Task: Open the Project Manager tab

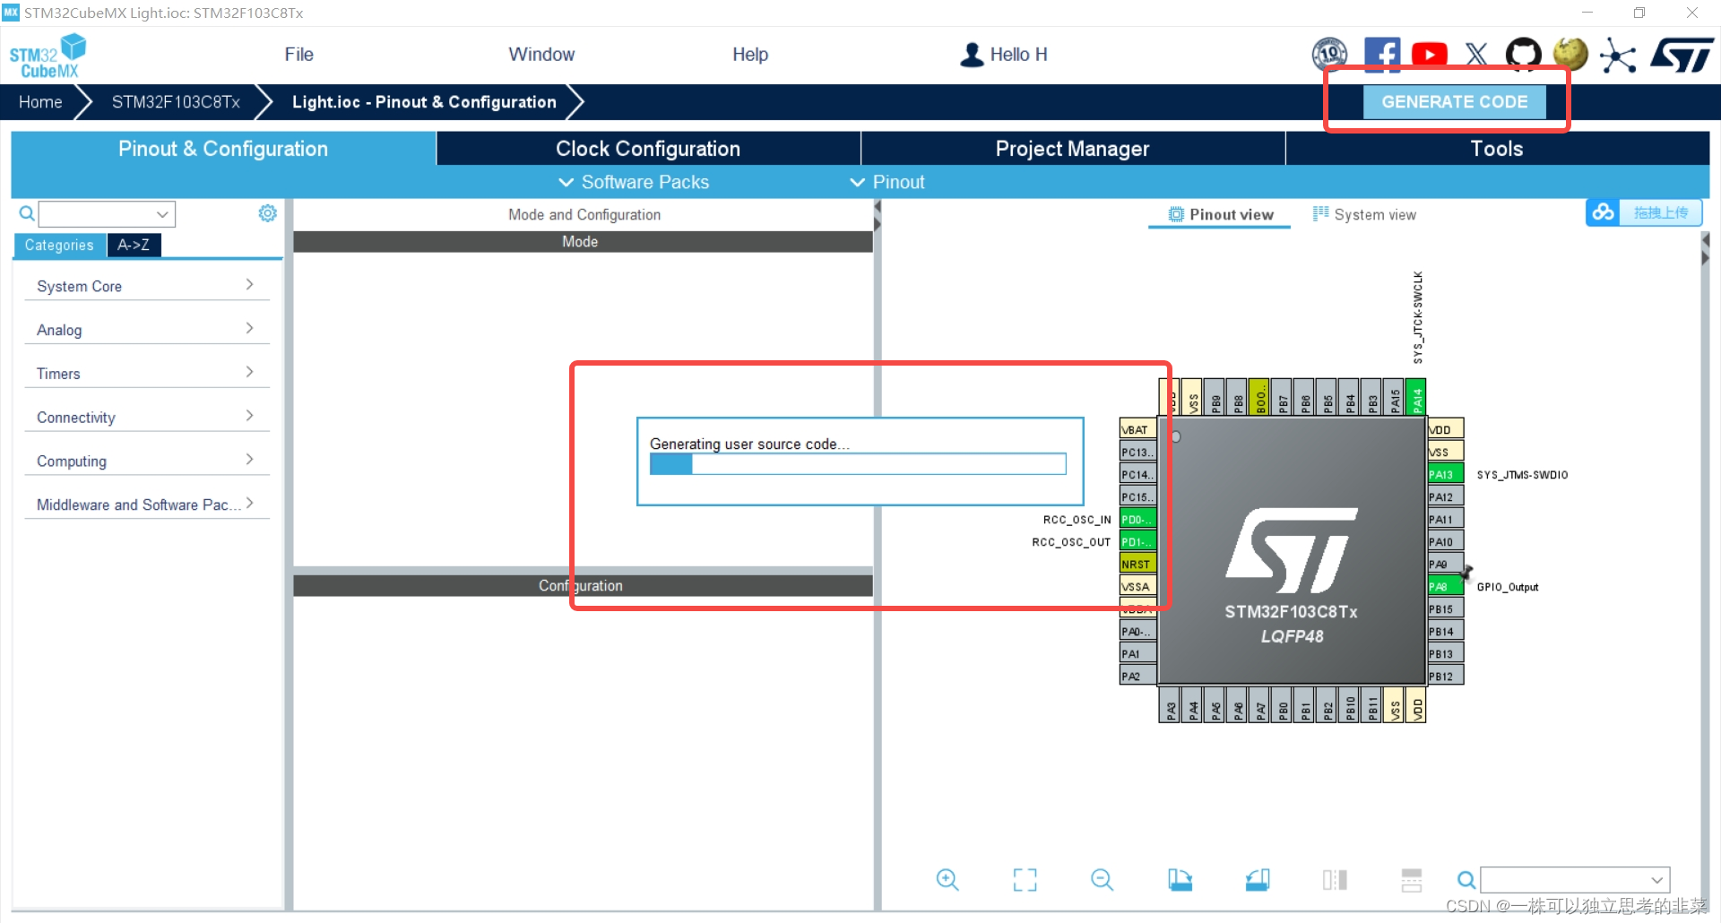Action: 1072,148
